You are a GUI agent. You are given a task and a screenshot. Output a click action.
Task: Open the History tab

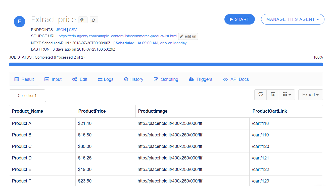pyautogui.click(x=133, y=79)
